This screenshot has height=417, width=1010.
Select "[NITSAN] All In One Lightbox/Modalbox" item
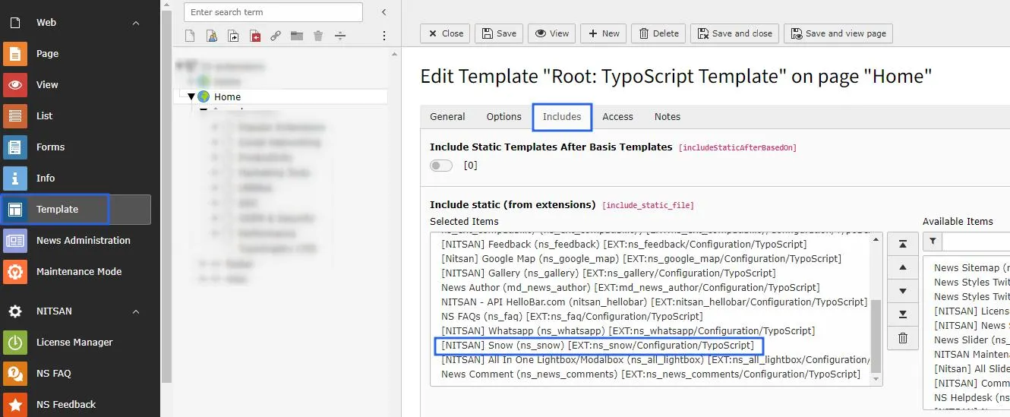655,360
